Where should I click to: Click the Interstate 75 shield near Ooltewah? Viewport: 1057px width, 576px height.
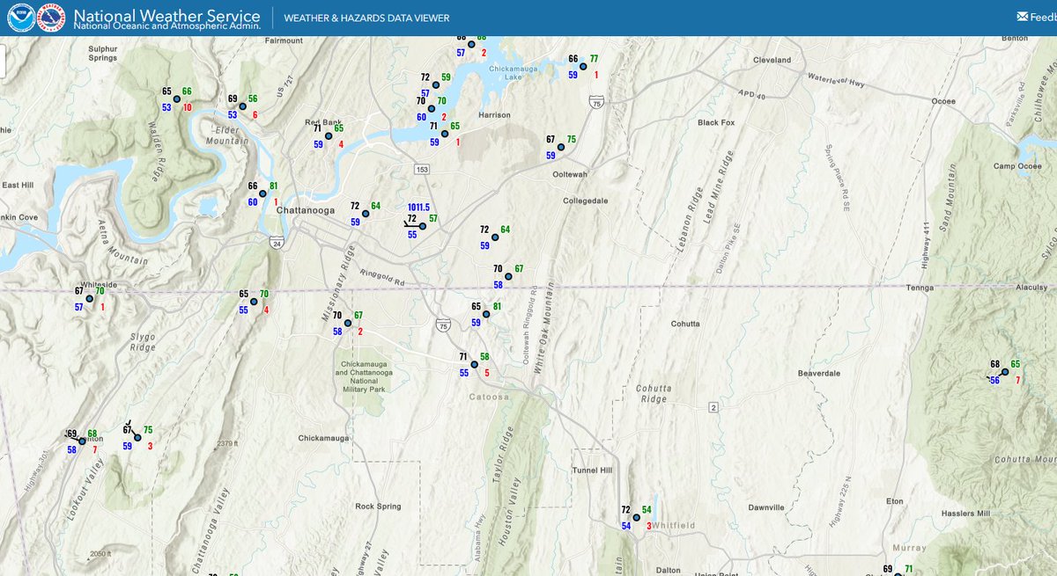[597, 103]
